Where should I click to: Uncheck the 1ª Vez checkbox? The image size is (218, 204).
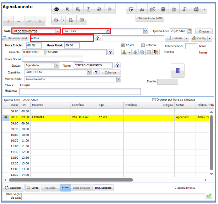[123, 45]
